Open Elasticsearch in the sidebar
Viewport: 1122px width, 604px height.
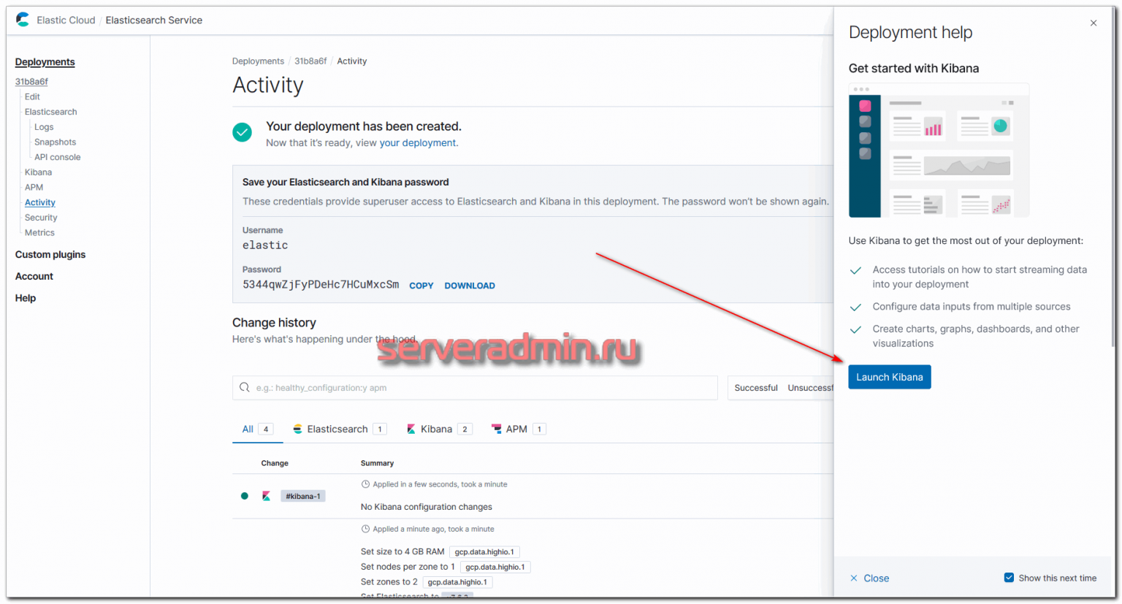[x=50, y=112]
